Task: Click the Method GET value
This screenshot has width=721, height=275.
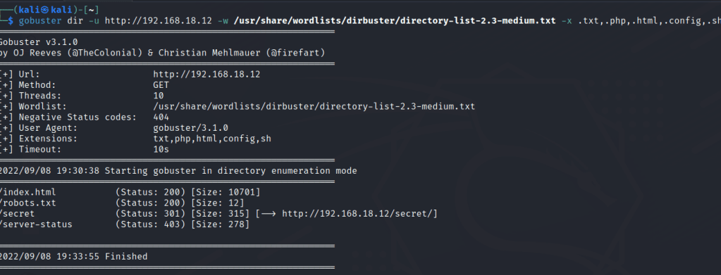Action: (161, 85)
